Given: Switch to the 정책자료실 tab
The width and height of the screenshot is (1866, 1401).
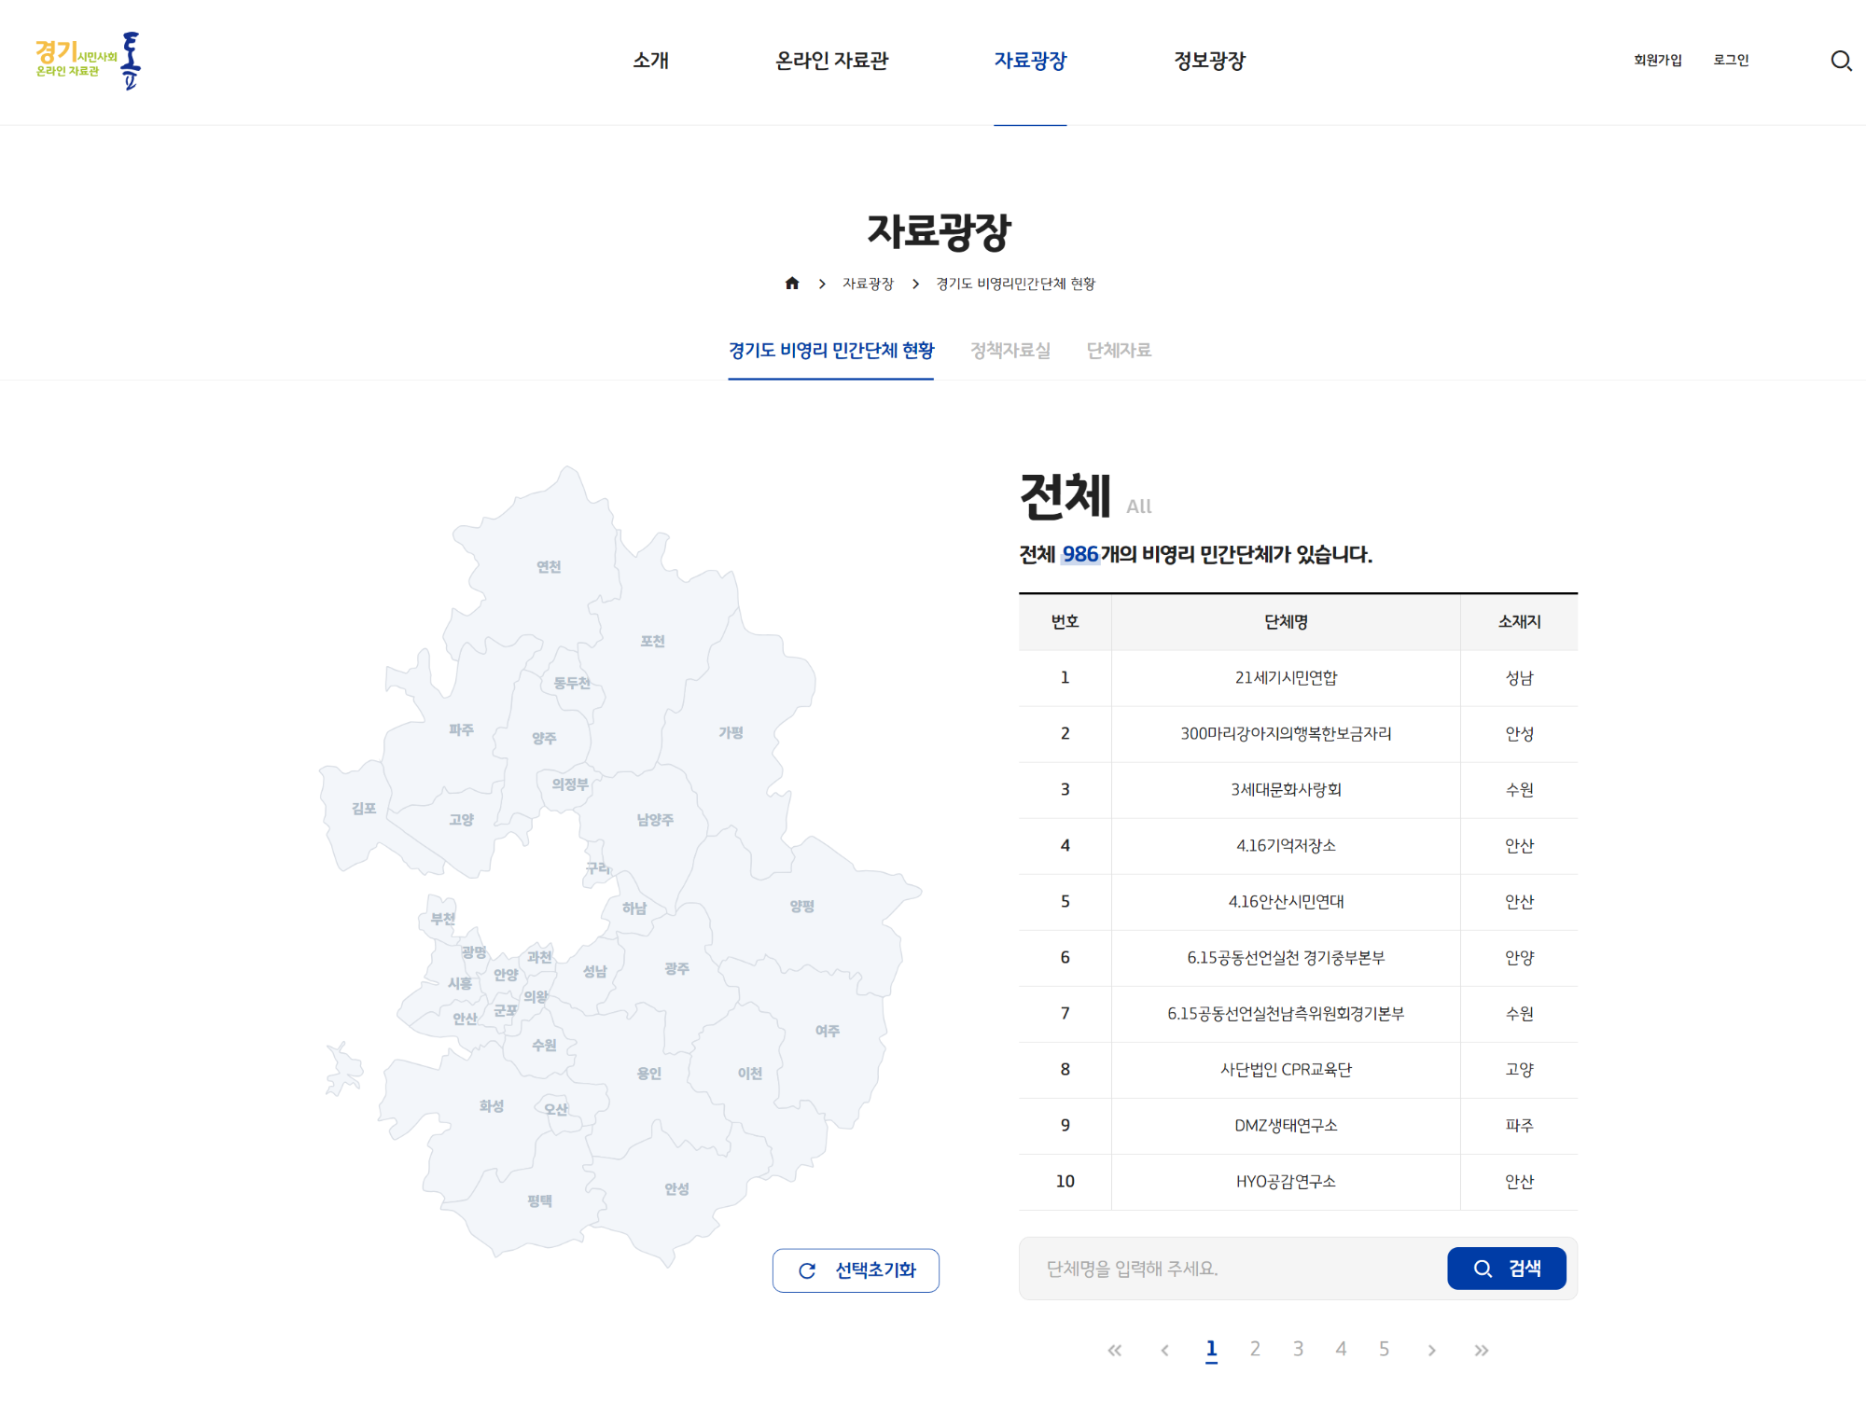Looking at the screenshot, I should tap(1010, 351).
